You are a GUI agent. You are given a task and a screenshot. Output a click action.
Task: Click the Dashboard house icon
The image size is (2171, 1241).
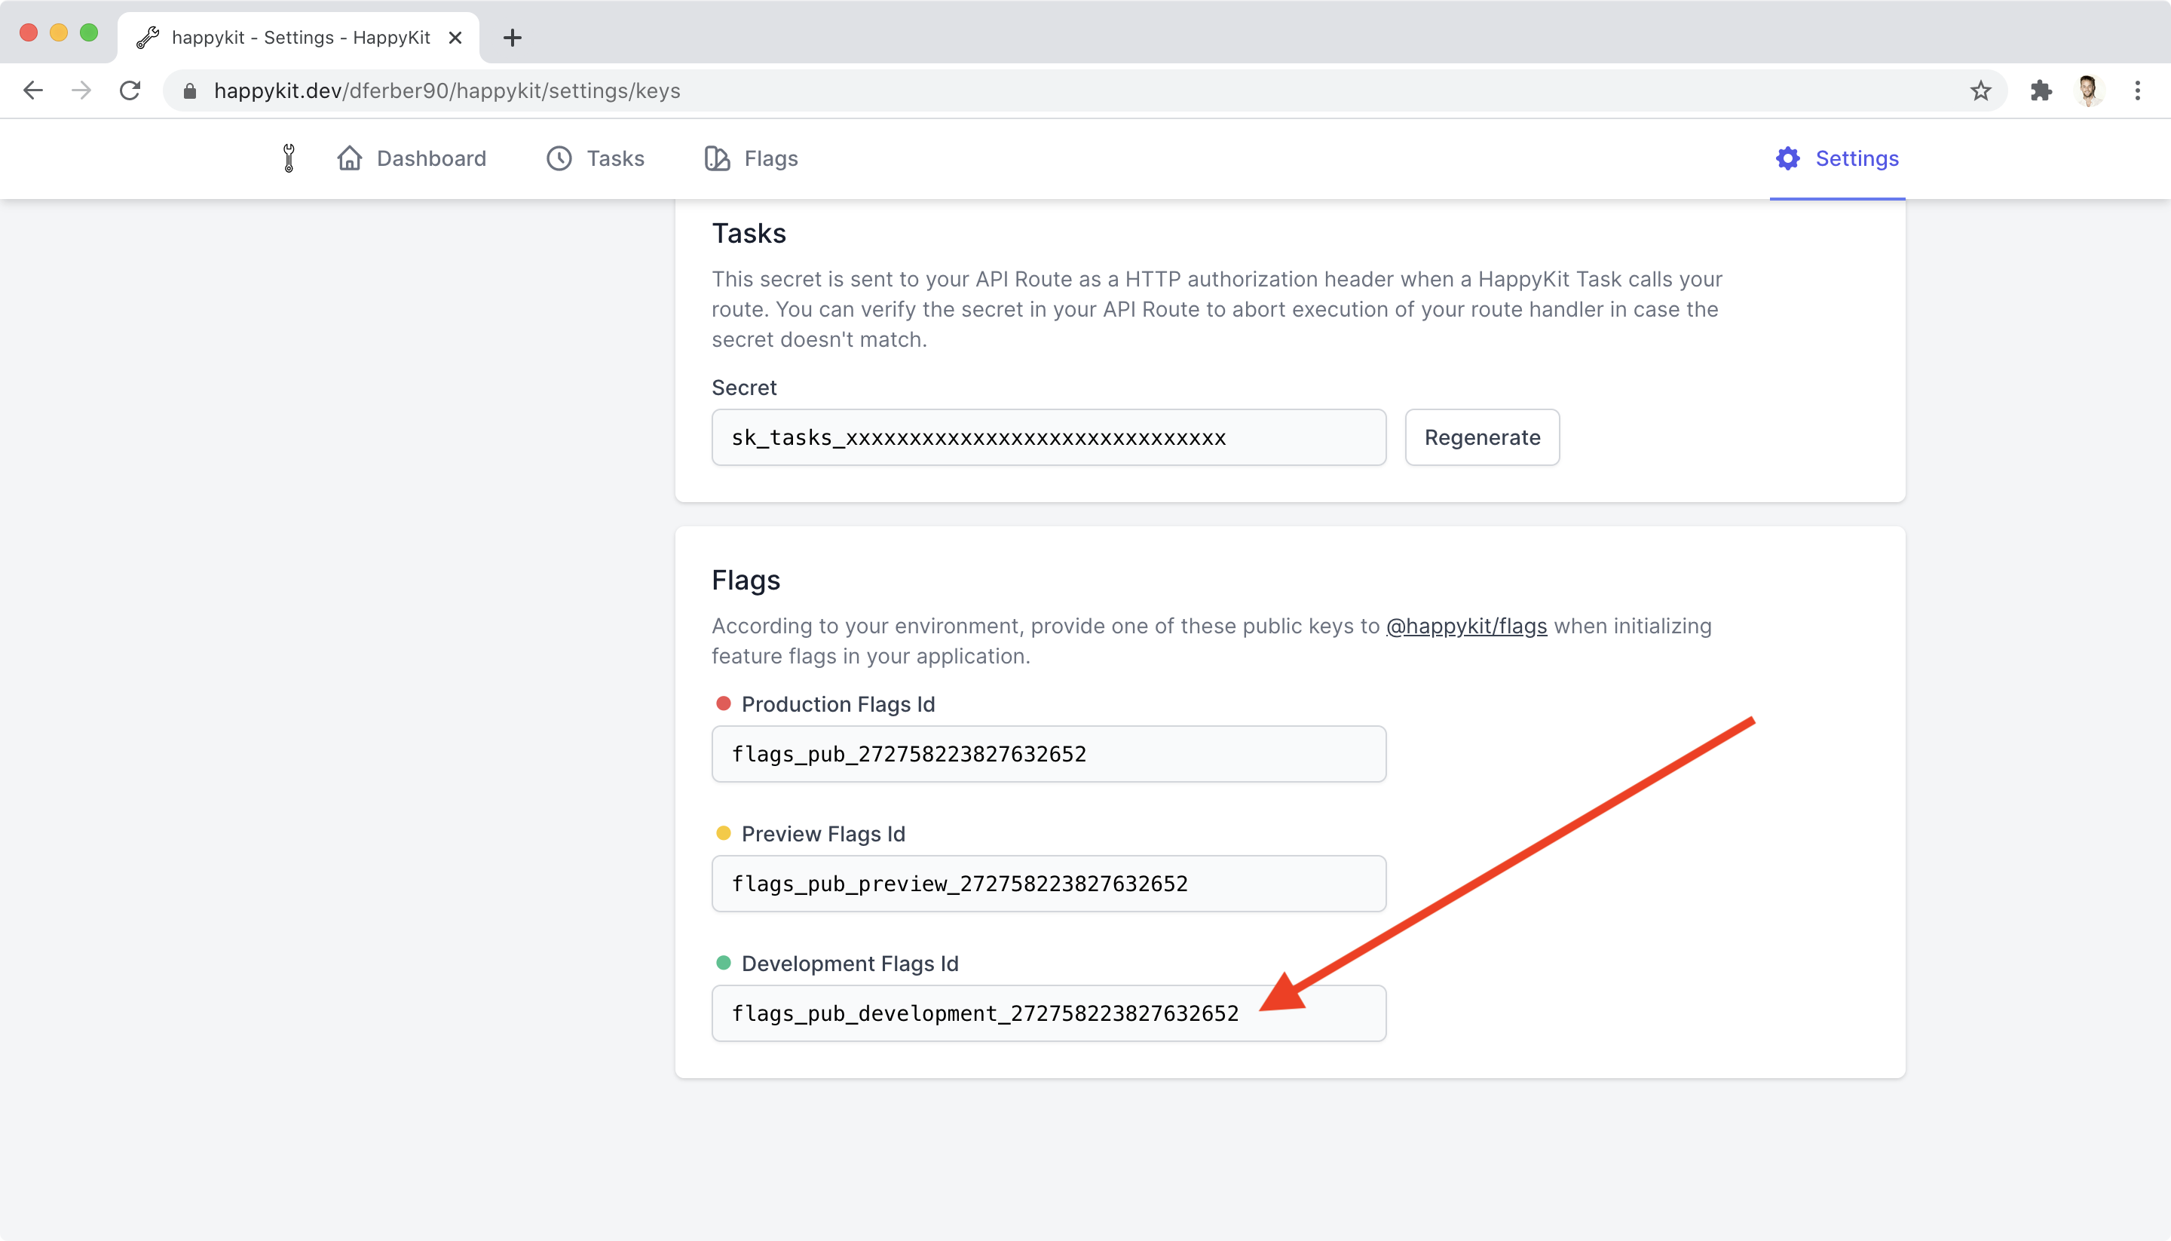[349, 158]
